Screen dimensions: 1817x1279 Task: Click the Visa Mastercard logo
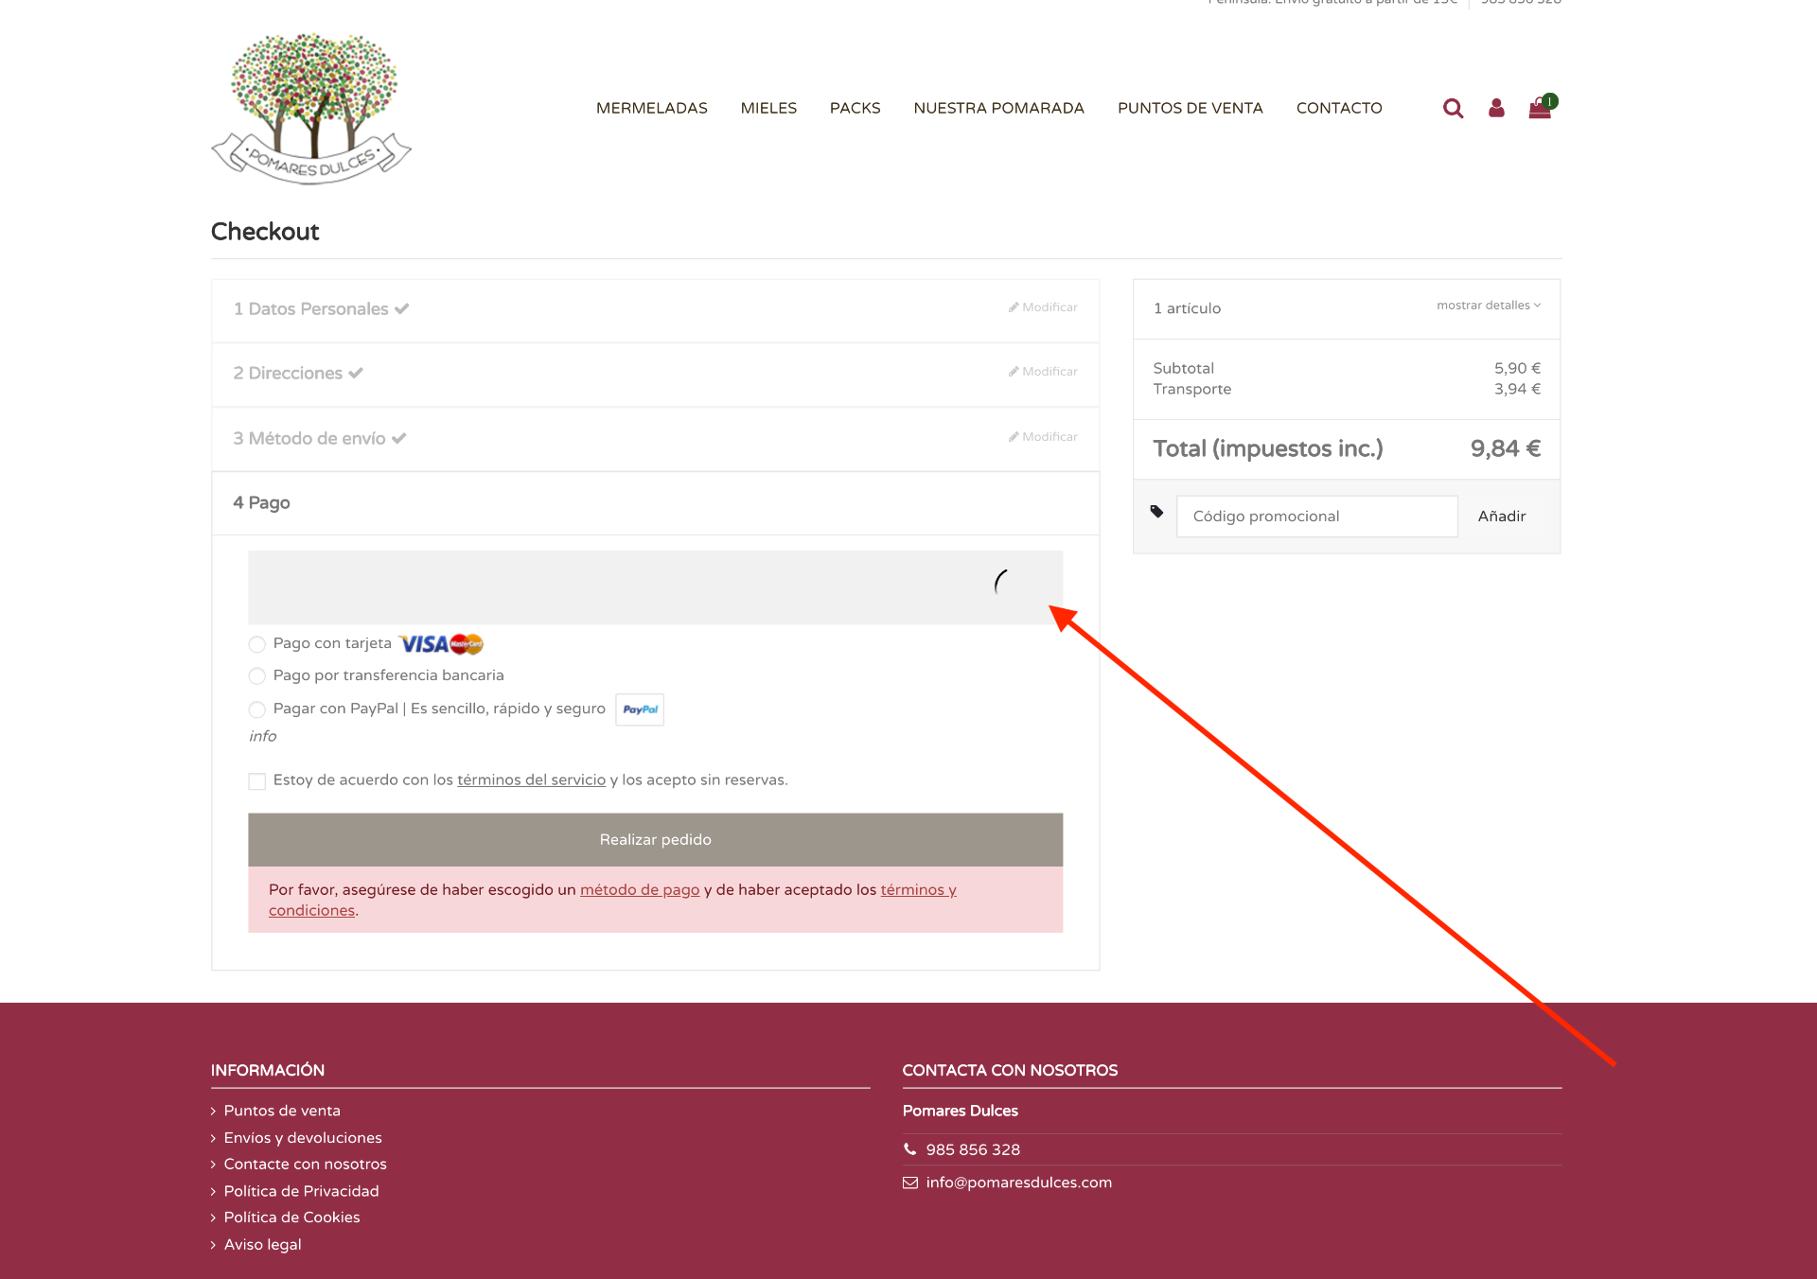click(441, 644)
